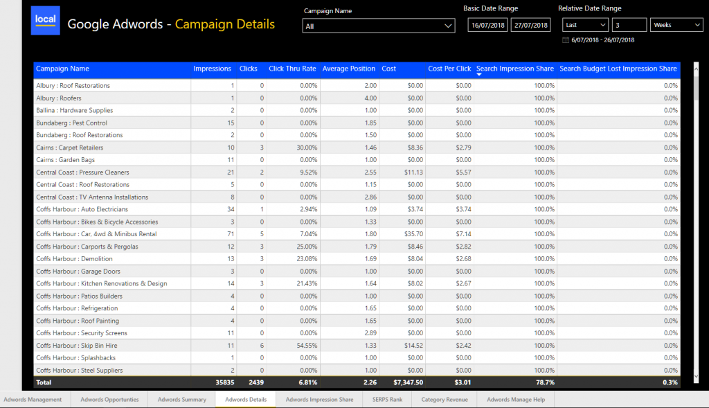Screen dimensions: 709x408
Task: Open the Last relative date dropdown
Action: (585, 25)
